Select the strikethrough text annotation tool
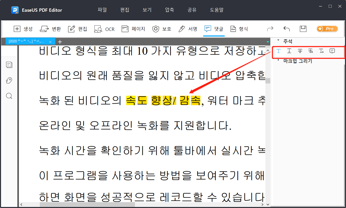346x208 pixels. [x=300, y=51]
